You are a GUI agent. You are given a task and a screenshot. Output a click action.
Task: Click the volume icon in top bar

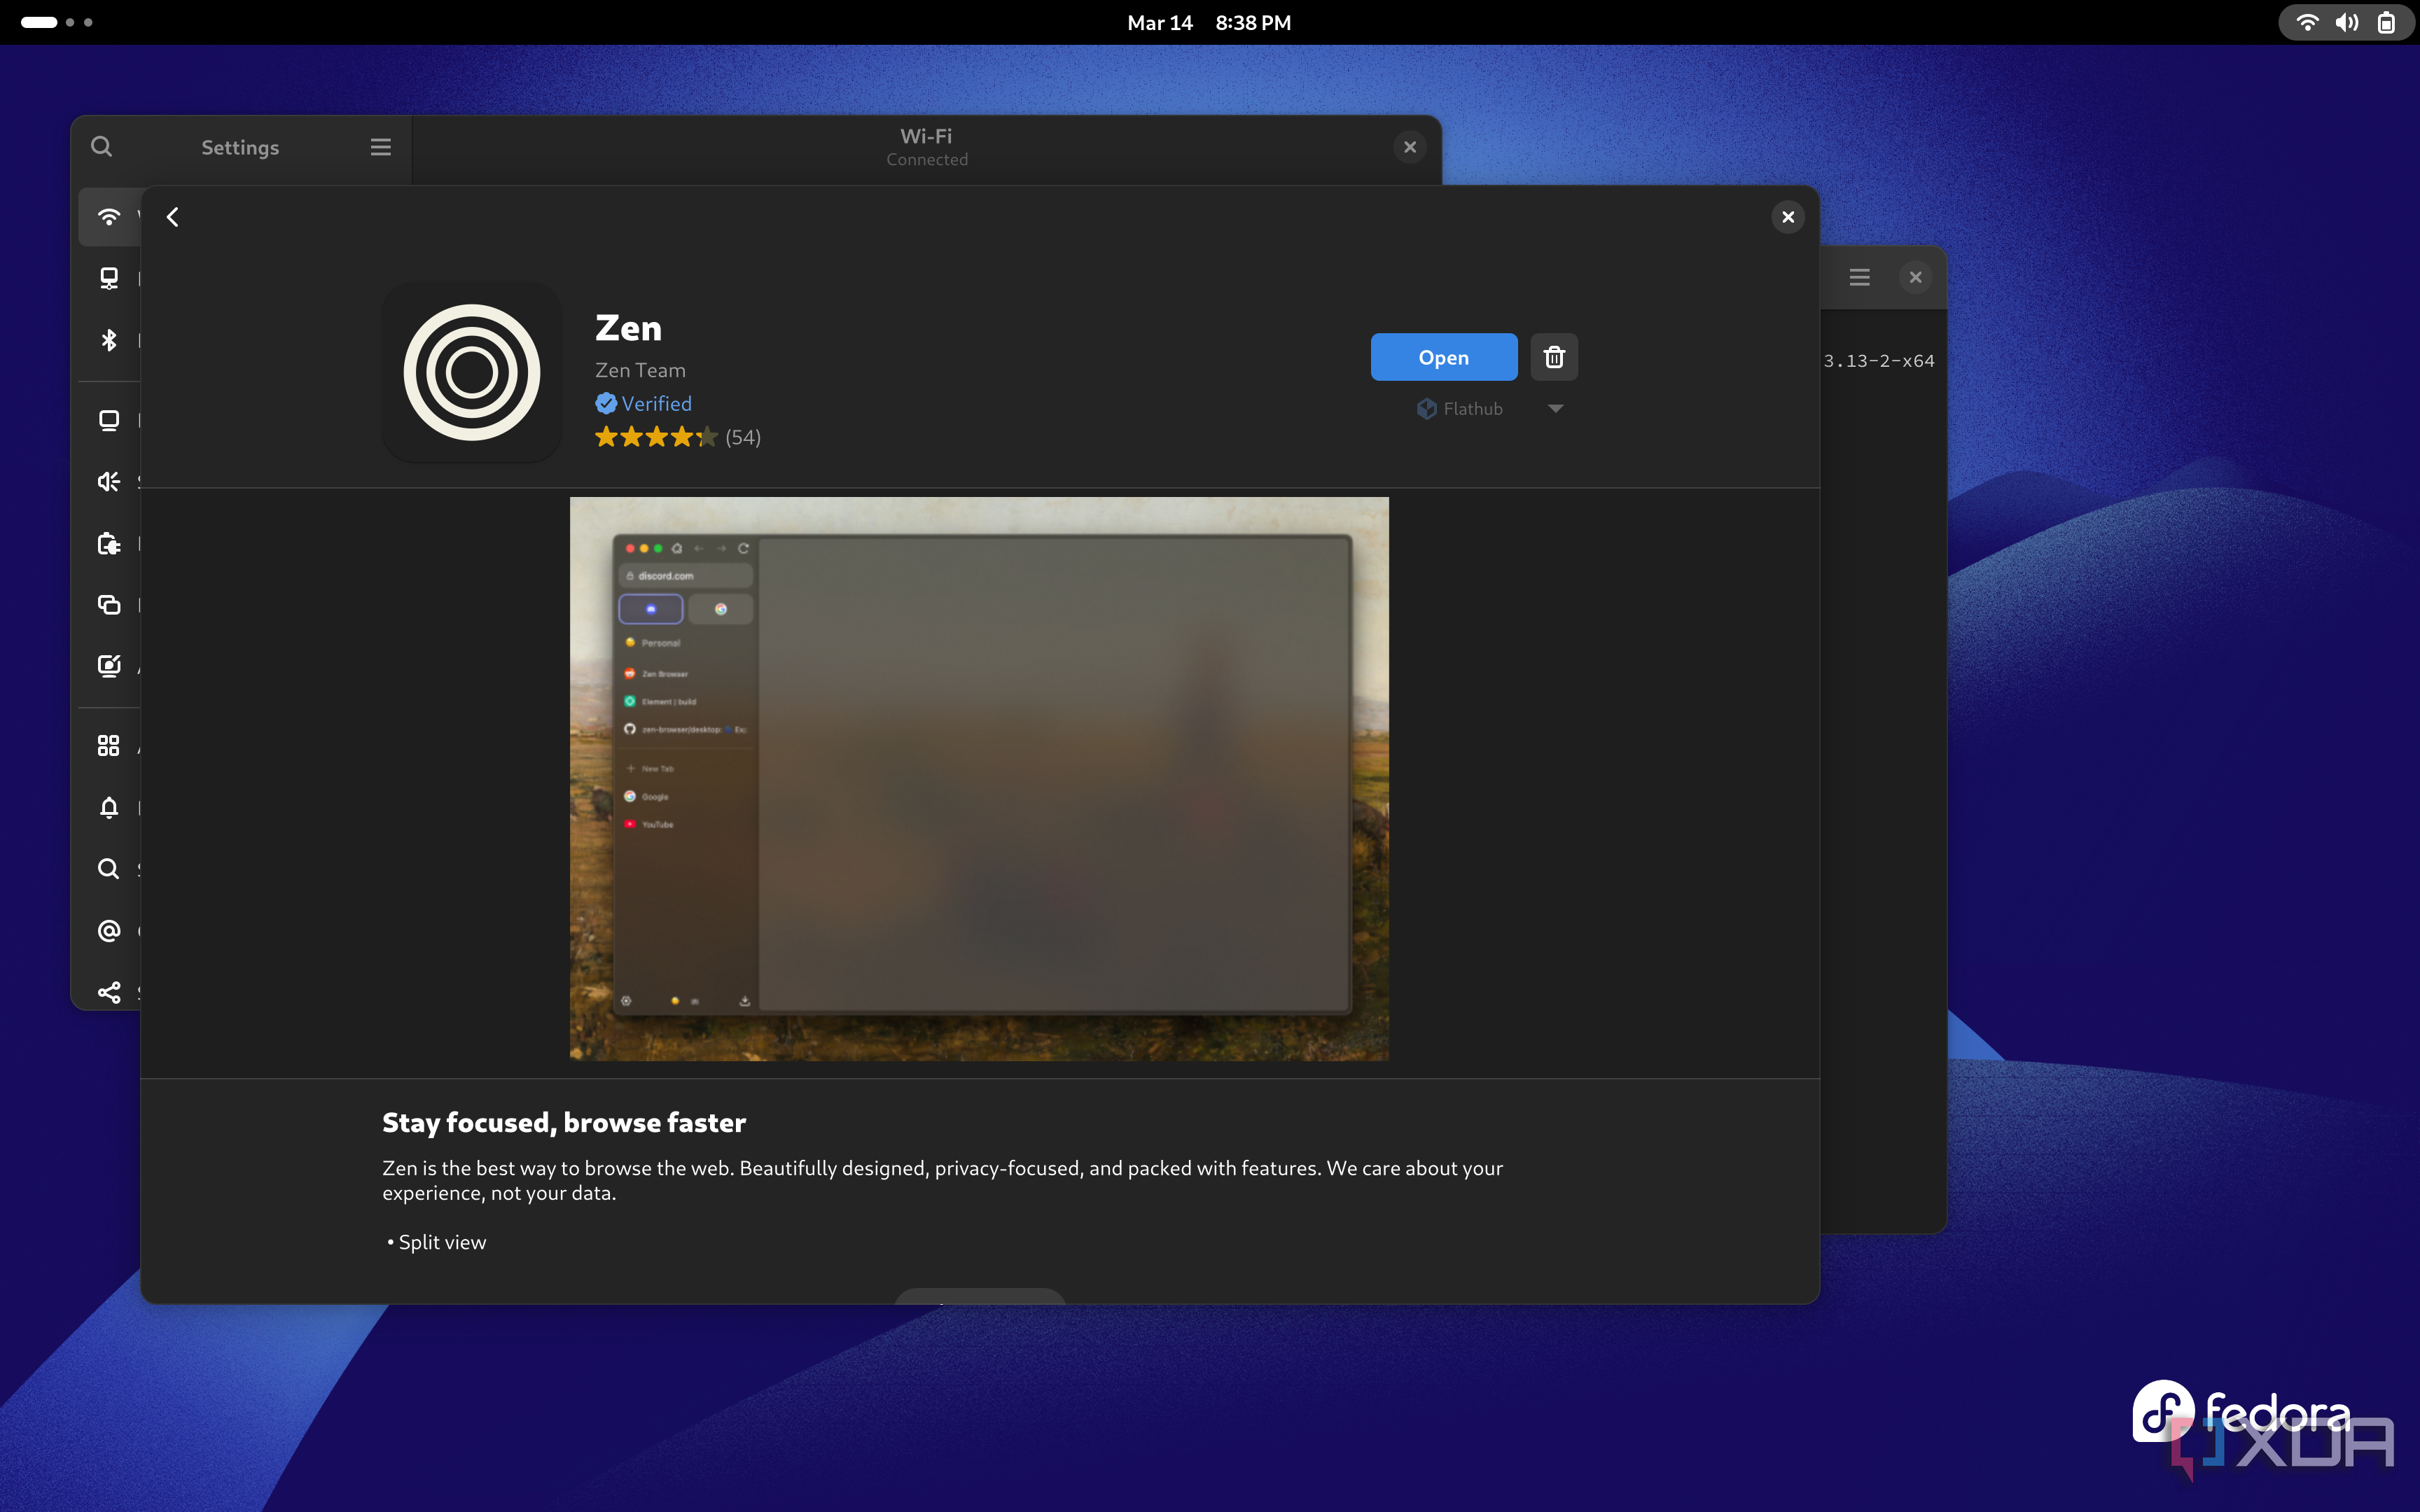[x=2347, y=22]
